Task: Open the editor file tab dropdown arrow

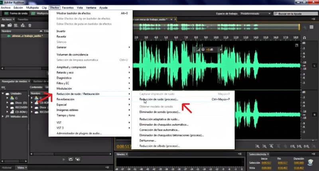Action: coord(171,19)
